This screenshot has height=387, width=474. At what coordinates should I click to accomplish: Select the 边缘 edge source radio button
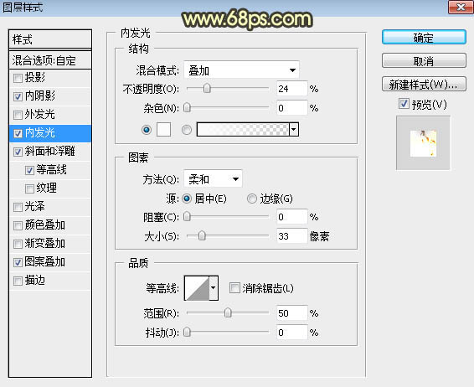tap(251, 199)
